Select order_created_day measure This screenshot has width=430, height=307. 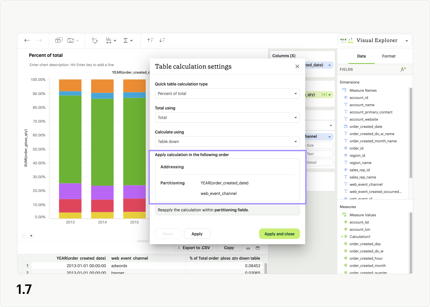365,244
